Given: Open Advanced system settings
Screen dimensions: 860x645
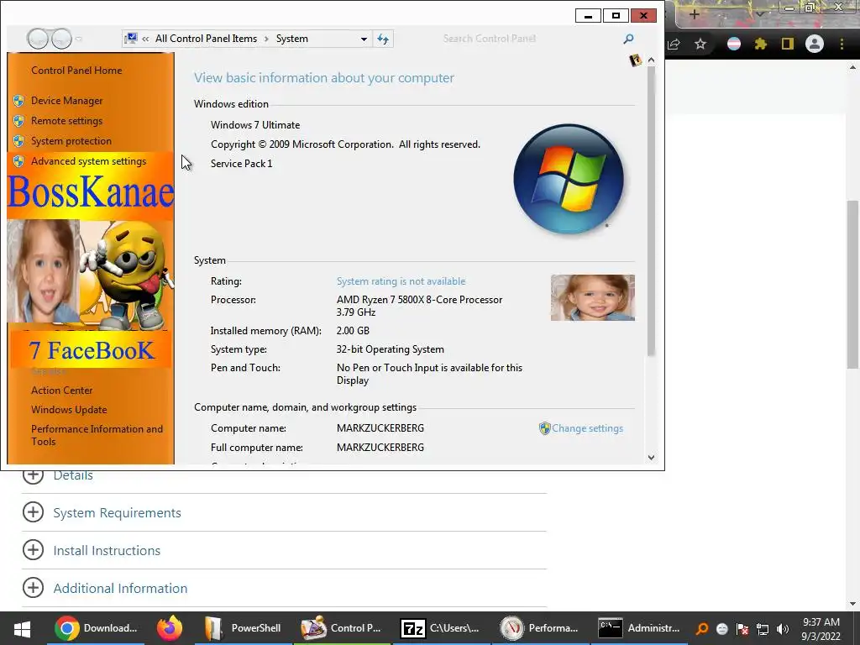Looking at the screenshot, I should click(x=88, y=161).
